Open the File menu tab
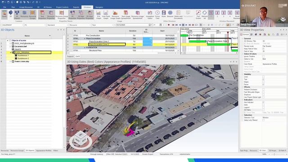Screen dimensions: 288x162 4,7
